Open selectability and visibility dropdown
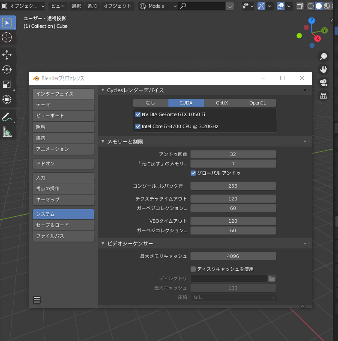The image size is (338, 341). (248, 6)
